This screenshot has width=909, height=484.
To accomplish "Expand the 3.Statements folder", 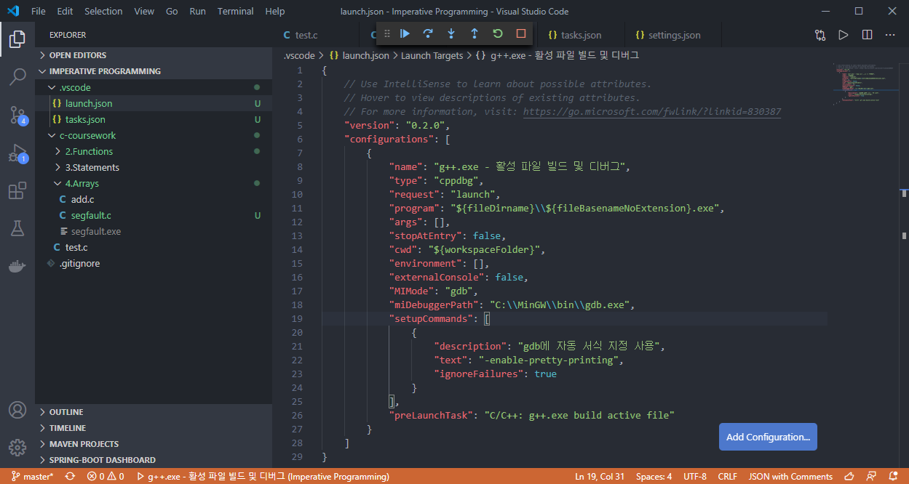I will point(153,167).
